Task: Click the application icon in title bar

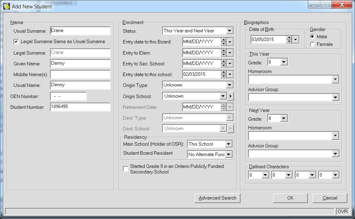Action: 7,6
